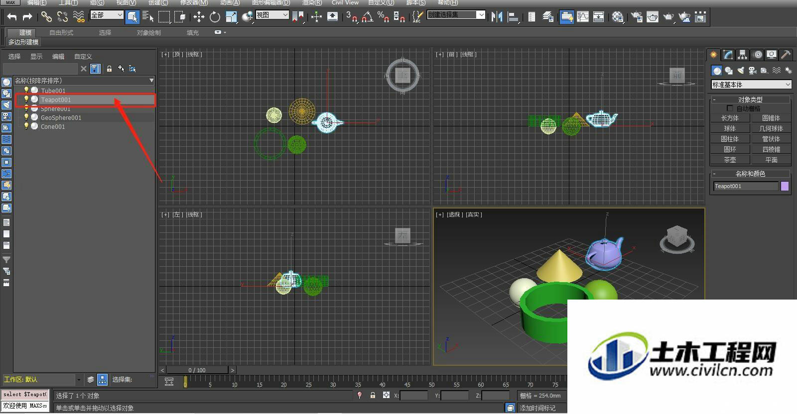Click the Use Pivot Point Center icon

click(298, 17)
